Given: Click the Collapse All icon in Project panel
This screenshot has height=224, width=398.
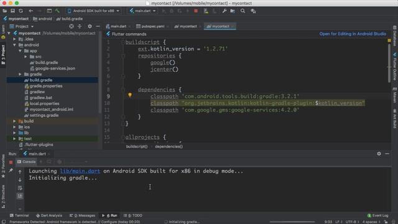Looking at the screenshot, I should tap(80, 26).
